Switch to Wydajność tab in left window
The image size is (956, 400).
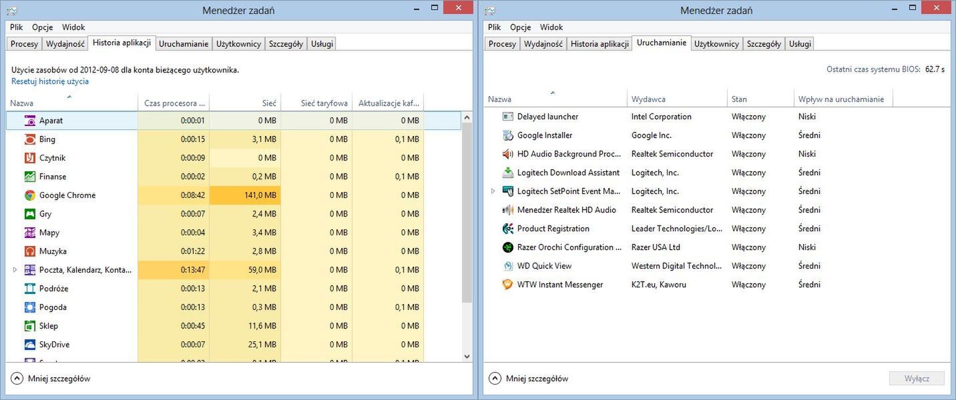[65, 44]
